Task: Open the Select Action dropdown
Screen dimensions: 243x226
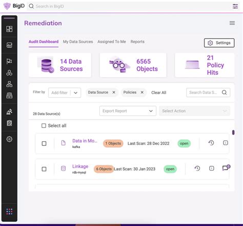Action: click(194, 111)
